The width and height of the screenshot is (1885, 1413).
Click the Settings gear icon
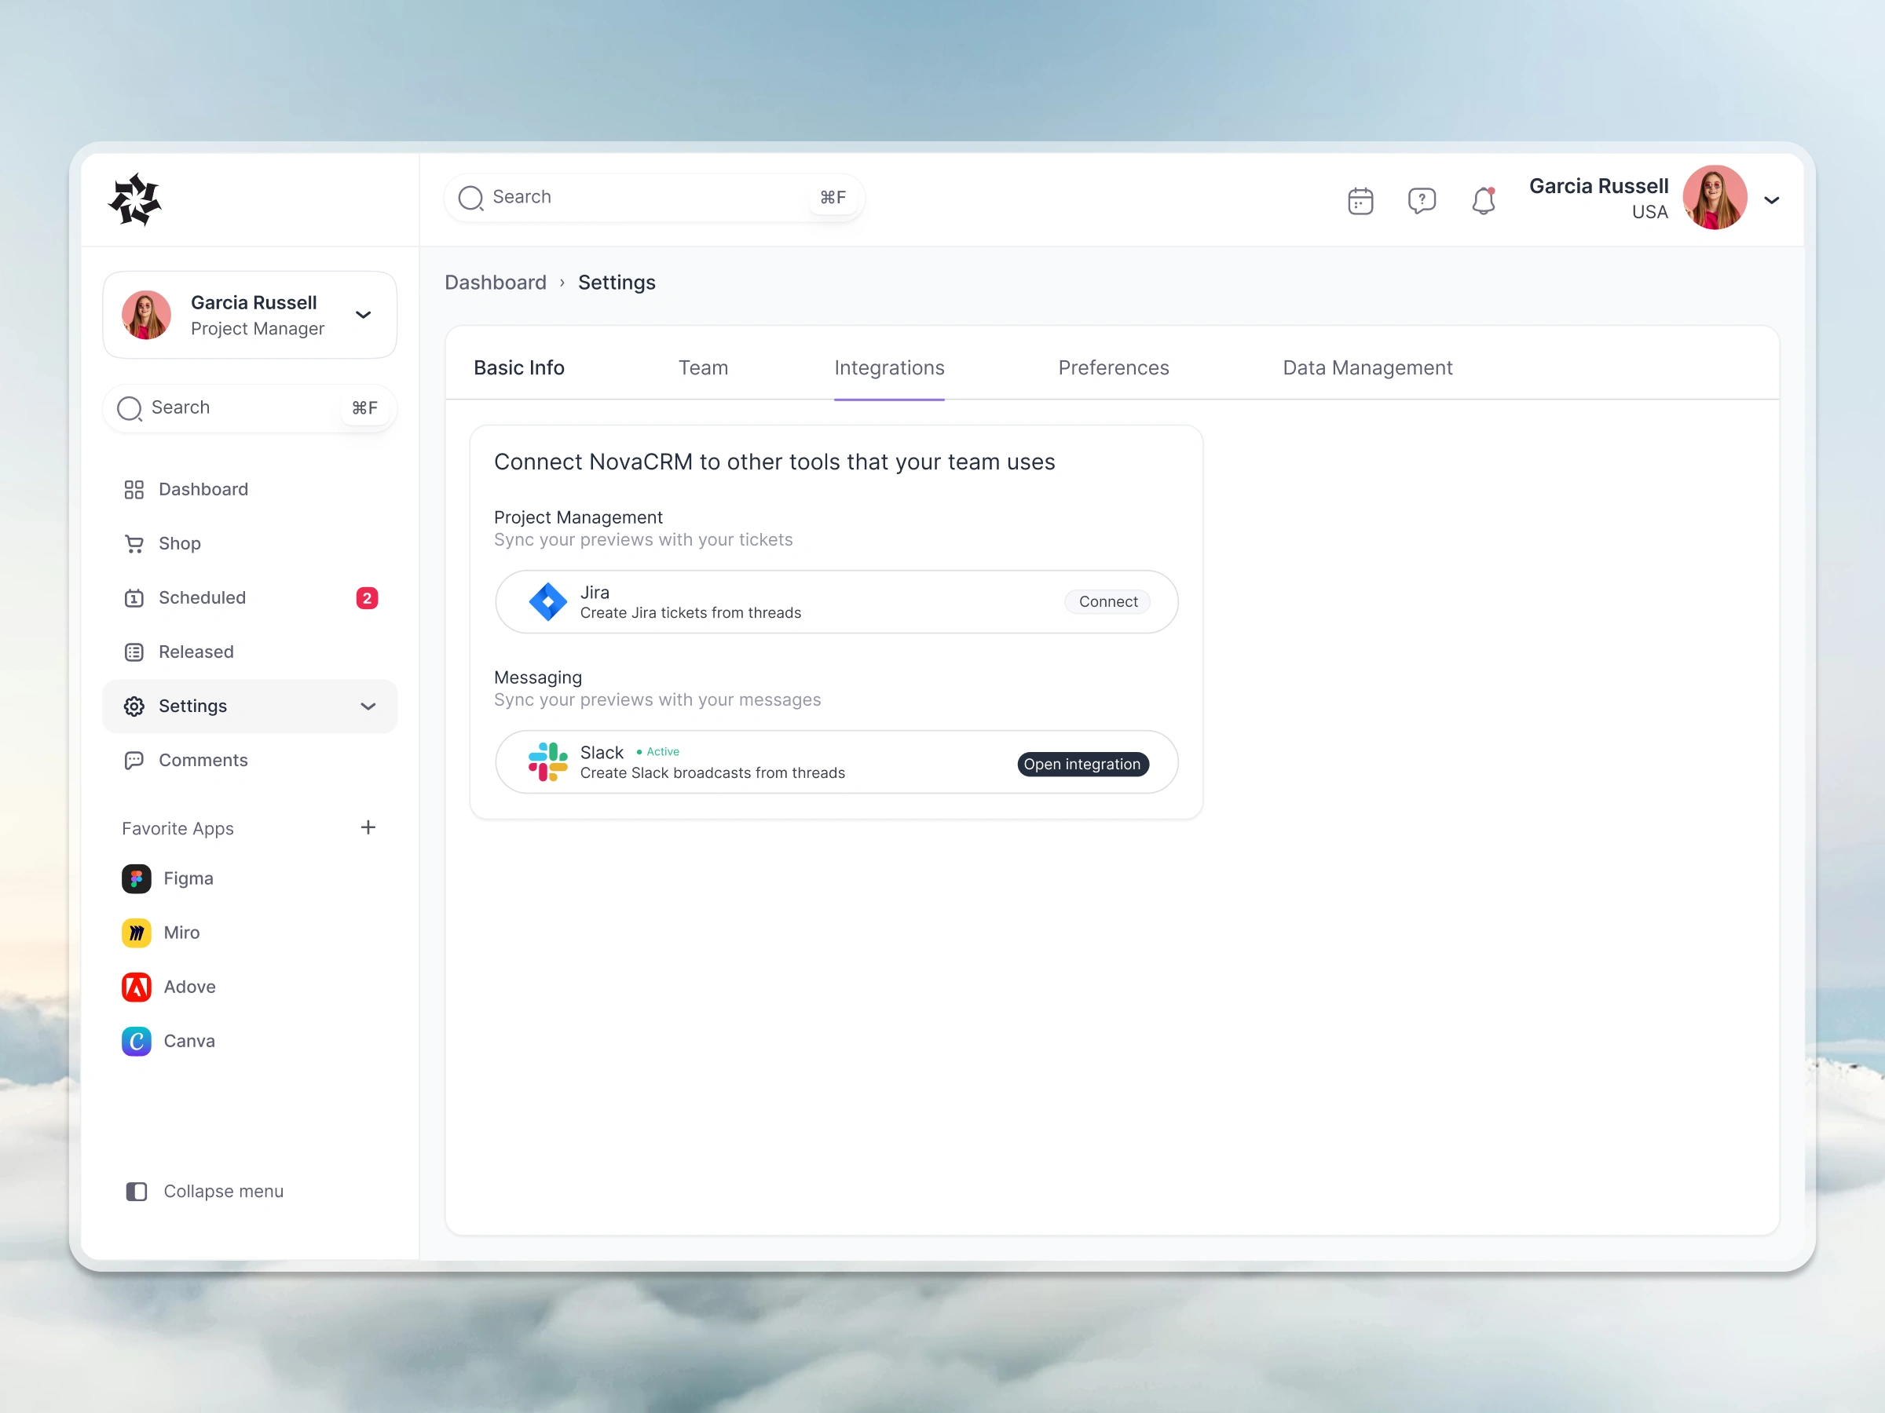[x=134, y=706]
